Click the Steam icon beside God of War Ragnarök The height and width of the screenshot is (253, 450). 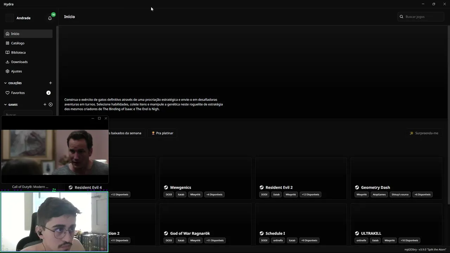click(166, 233)
